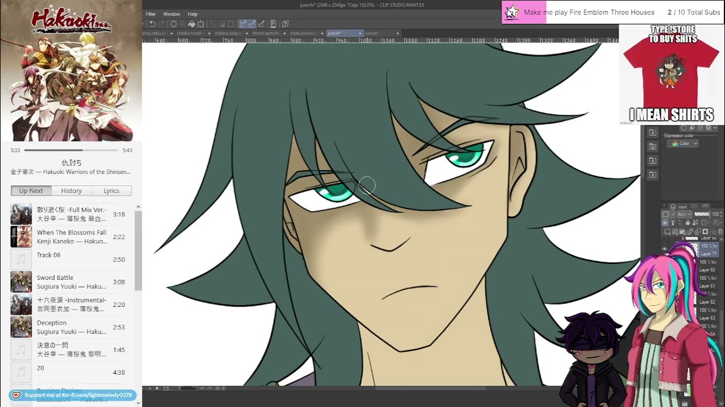Toggle the Snap to Grid icon

pos(262,24)
